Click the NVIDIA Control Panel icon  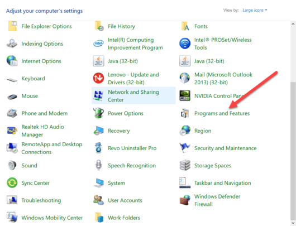click(185, 95)
